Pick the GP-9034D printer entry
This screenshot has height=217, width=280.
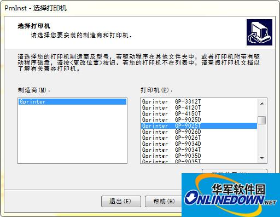[199, 144]
